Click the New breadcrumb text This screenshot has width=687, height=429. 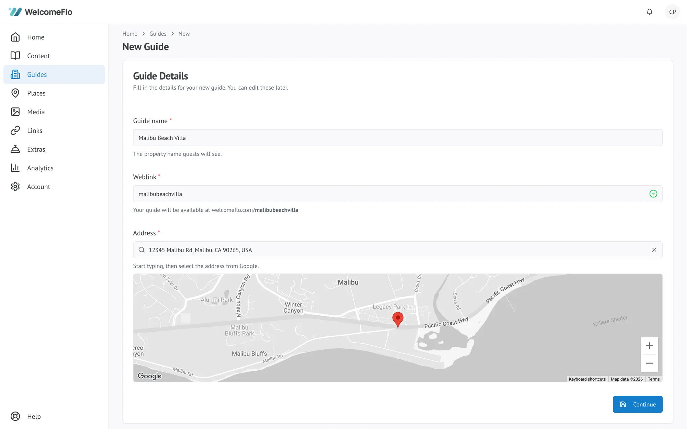[184, 34]
